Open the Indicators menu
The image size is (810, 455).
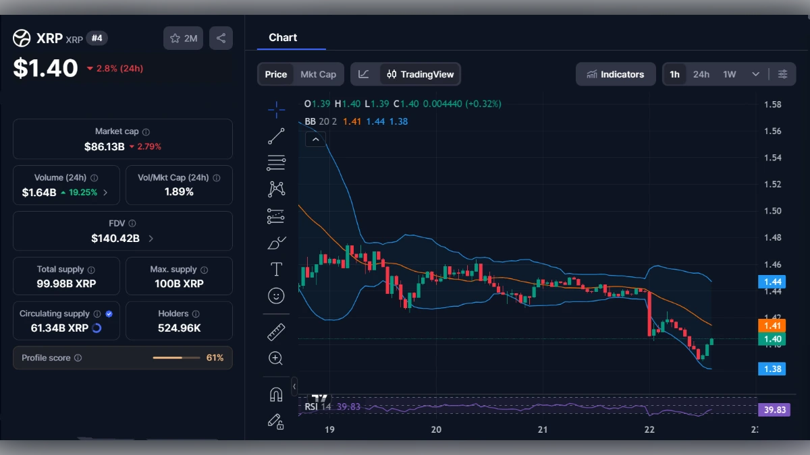(616, 74)
